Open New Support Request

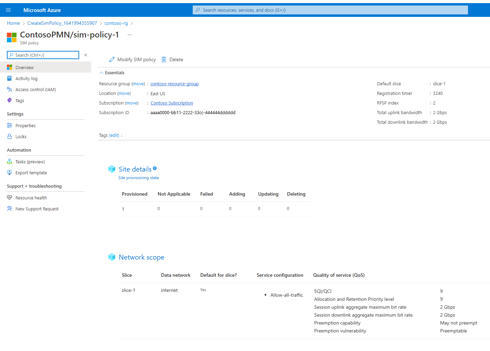37,209
